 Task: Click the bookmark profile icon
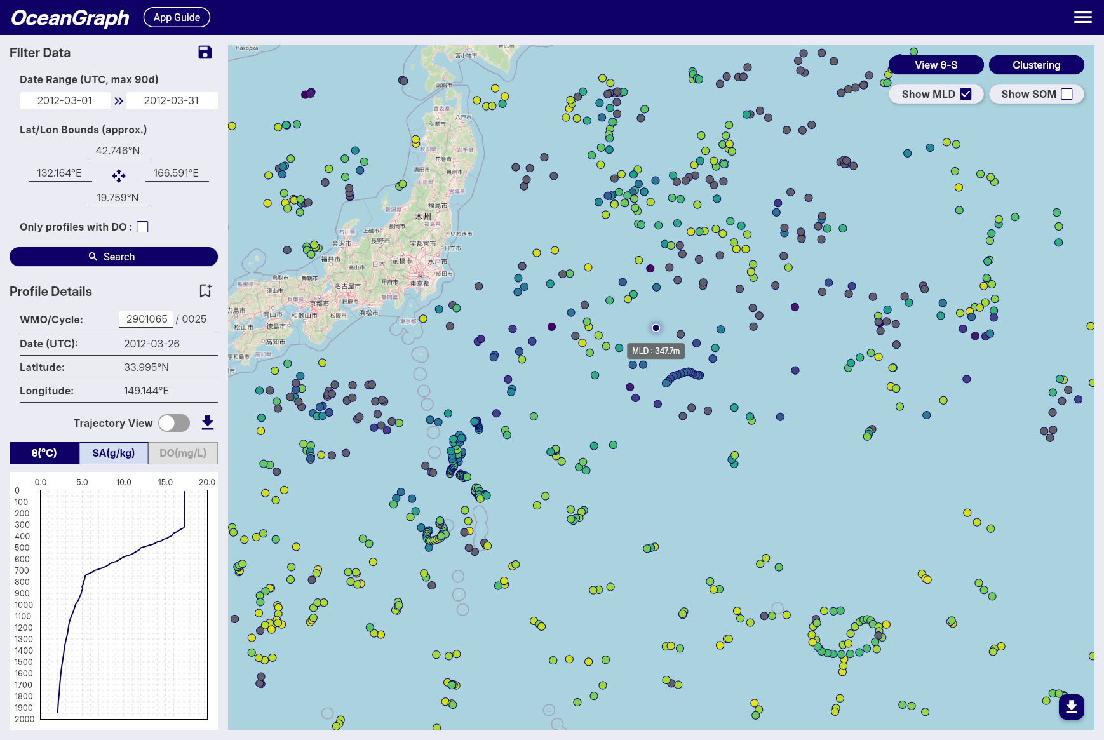205,291
